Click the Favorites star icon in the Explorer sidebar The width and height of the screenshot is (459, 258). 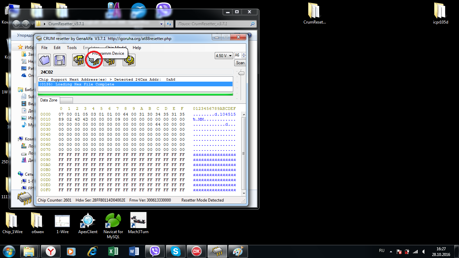(20, 47)
